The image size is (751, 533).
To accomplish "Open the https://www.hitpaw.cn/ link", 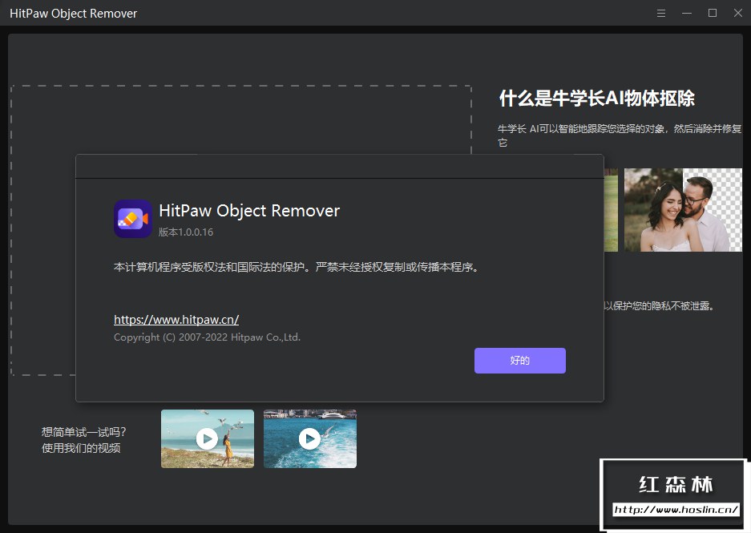I will pos(176,320).
